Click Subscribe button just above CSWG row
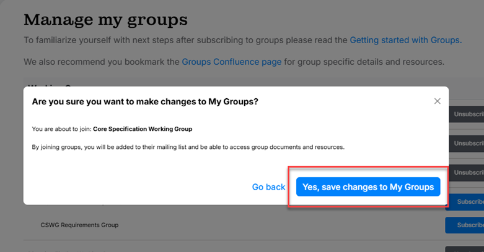 pyautogui.click(x=466, y=201)
